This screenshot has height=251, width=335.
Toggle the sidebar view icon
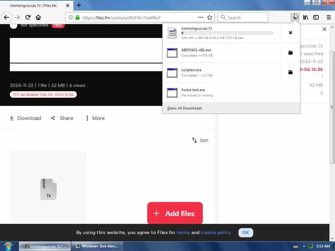pyautogui.click(x=316, y=18)
